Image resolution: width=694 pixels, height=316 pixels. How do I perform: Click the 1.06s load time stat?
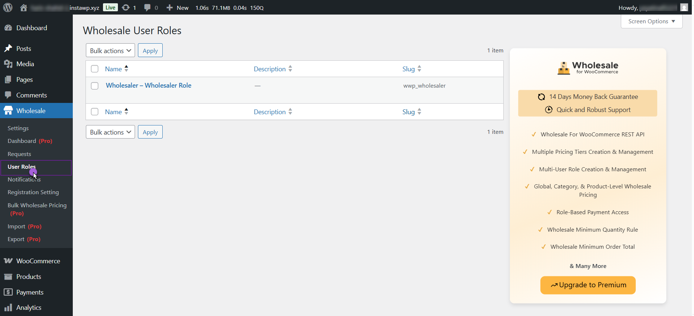pyautogui.click(x=202, y=8)
